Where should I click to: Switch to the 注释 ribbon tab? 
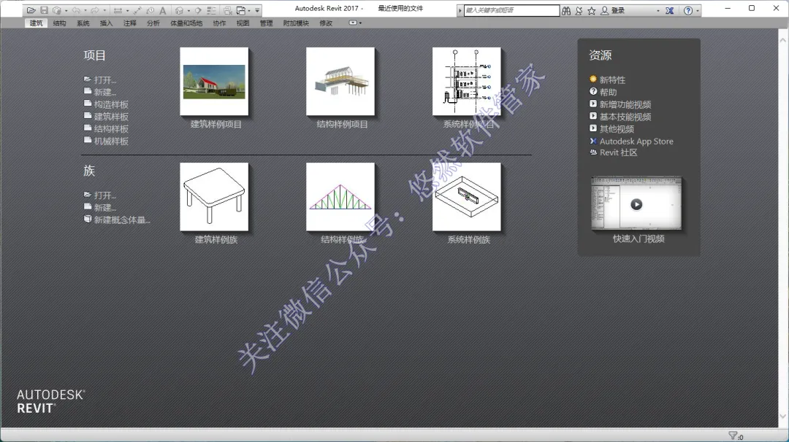pyautogui.click(x=130, y=23)
